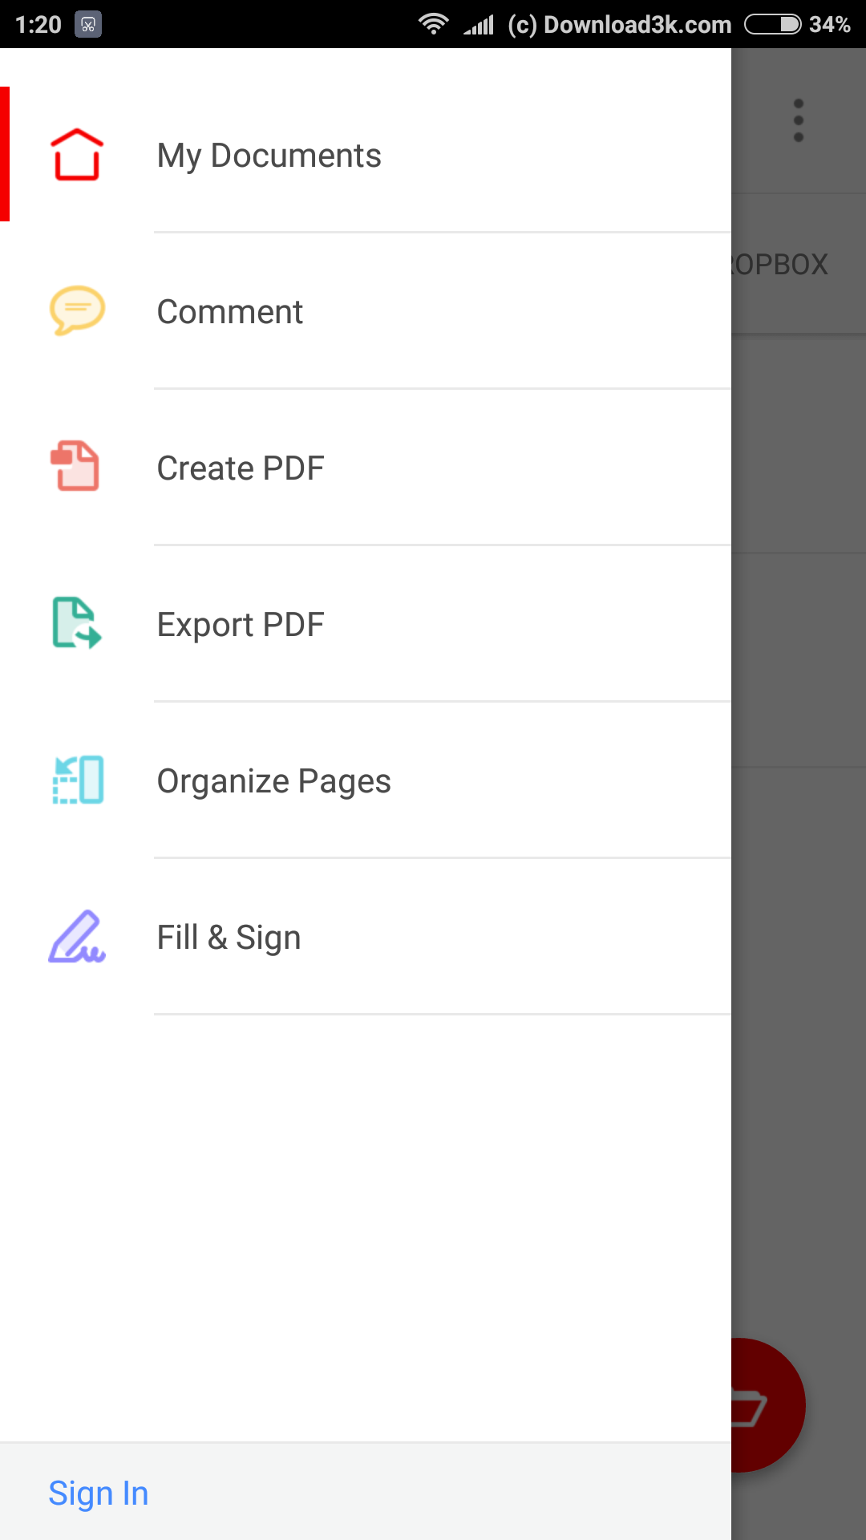
Task: Select the Organize Pages icon
Action: 76,779
